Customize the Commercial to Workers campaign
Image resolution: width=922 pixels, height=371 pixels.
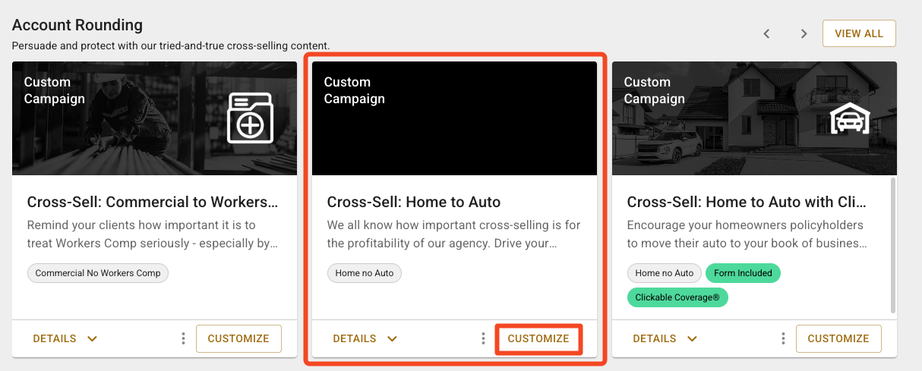click(x=238, y=338)
